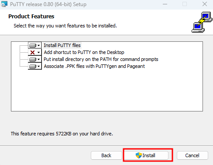Select 'Add shortcut to PuTTY on the Desktop'

point(84,52)
